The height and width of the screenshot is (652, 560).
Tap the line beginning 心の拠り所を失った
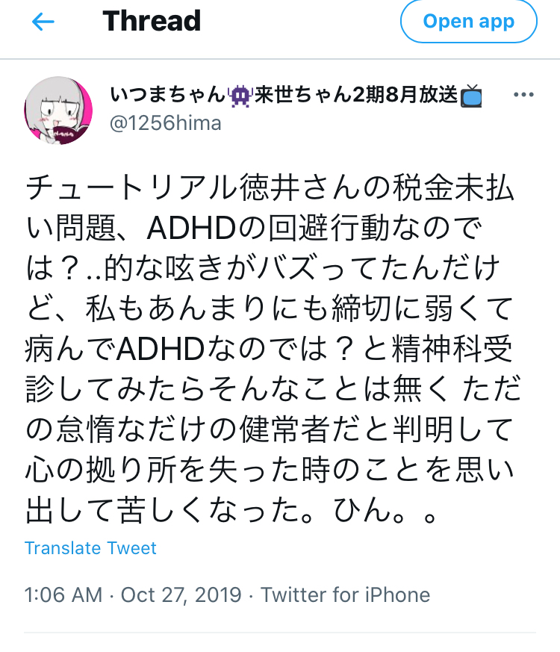click(x=270, y=470)
